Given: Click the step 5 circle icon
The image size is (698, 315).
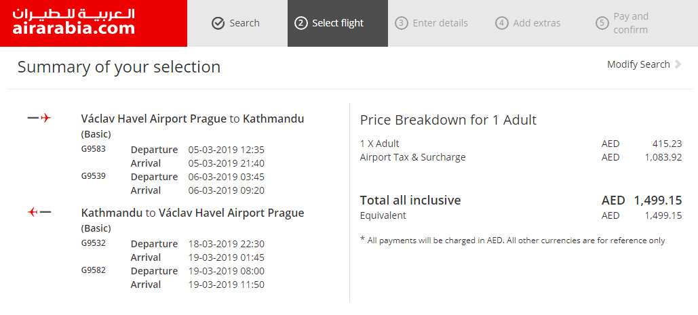Looking at the screenshot, I should point(602,23).
